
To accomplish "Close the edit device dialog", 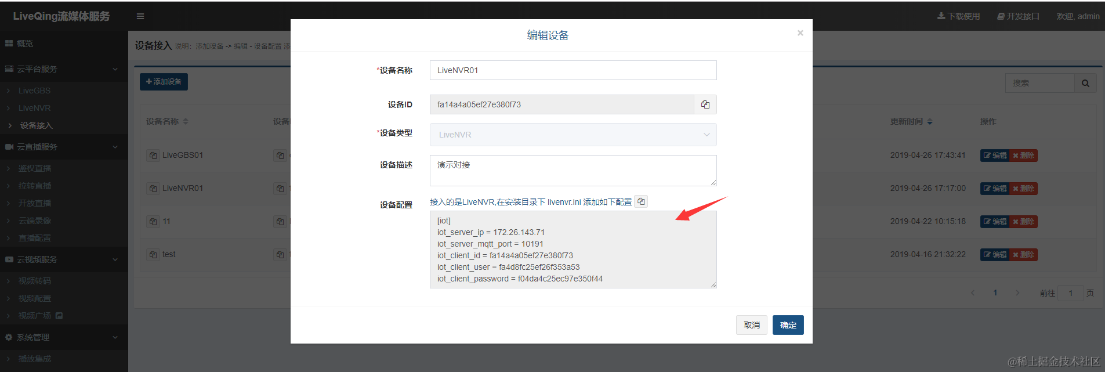I will point(800,33).
